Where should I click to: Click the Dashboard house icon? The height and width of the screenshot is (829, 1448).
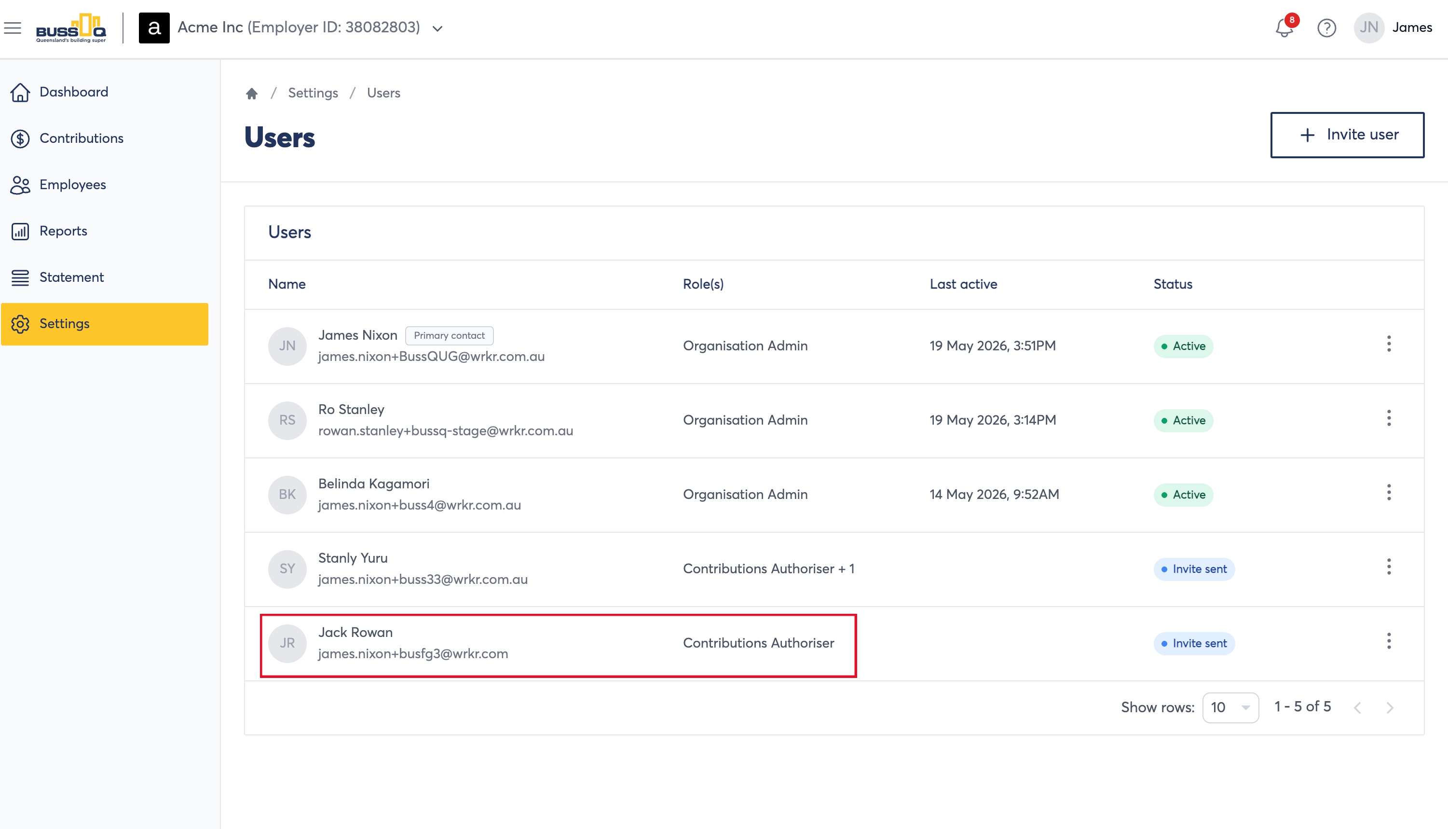coord(20,92)
